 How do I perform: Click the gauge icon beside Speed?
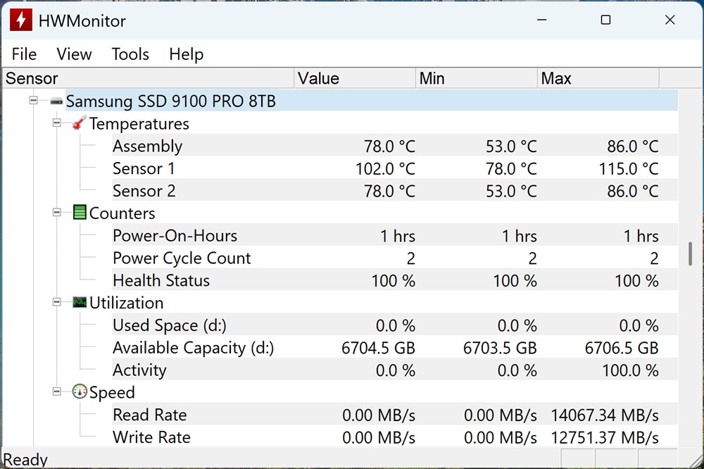[x=80, y=392]
